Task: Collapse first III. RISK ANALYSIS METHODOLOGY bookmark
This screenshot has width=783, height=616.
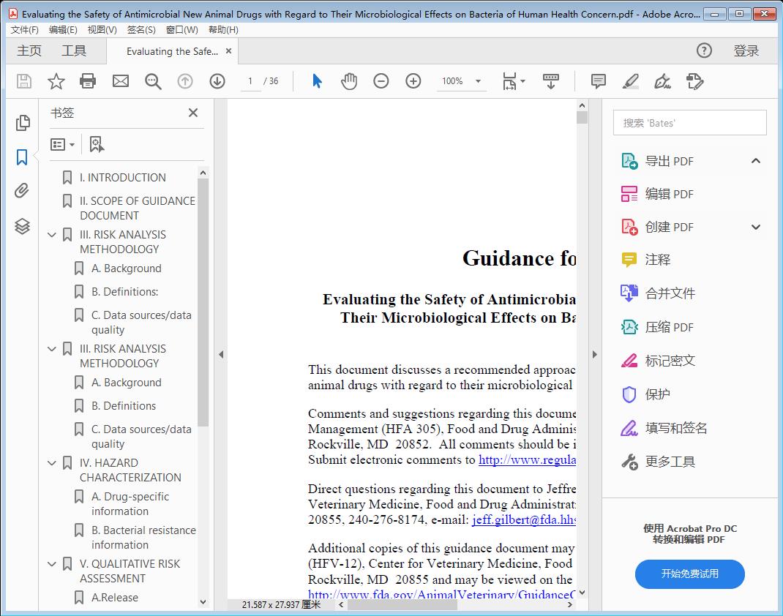Action: [52, 235]
